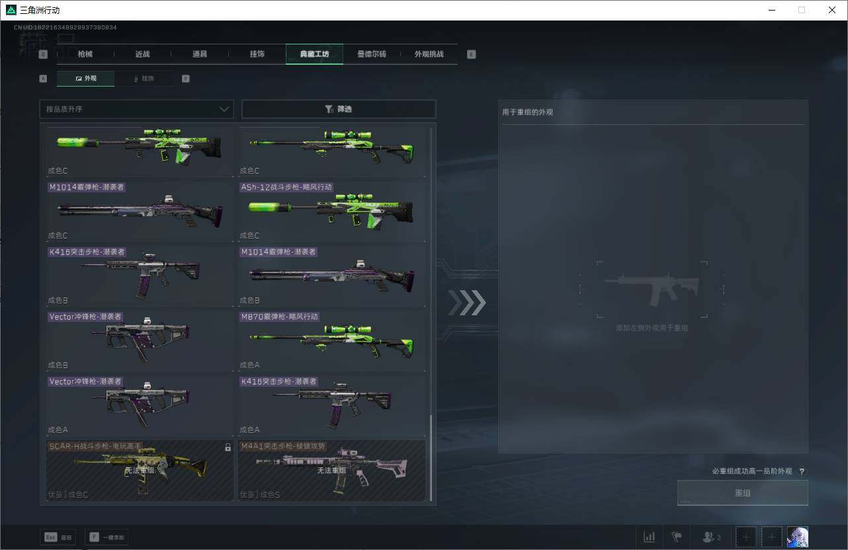The height and width of the screenshot is (550, 848).
Task: Click the plus slot beside the team icon
Action: [746, 537]
